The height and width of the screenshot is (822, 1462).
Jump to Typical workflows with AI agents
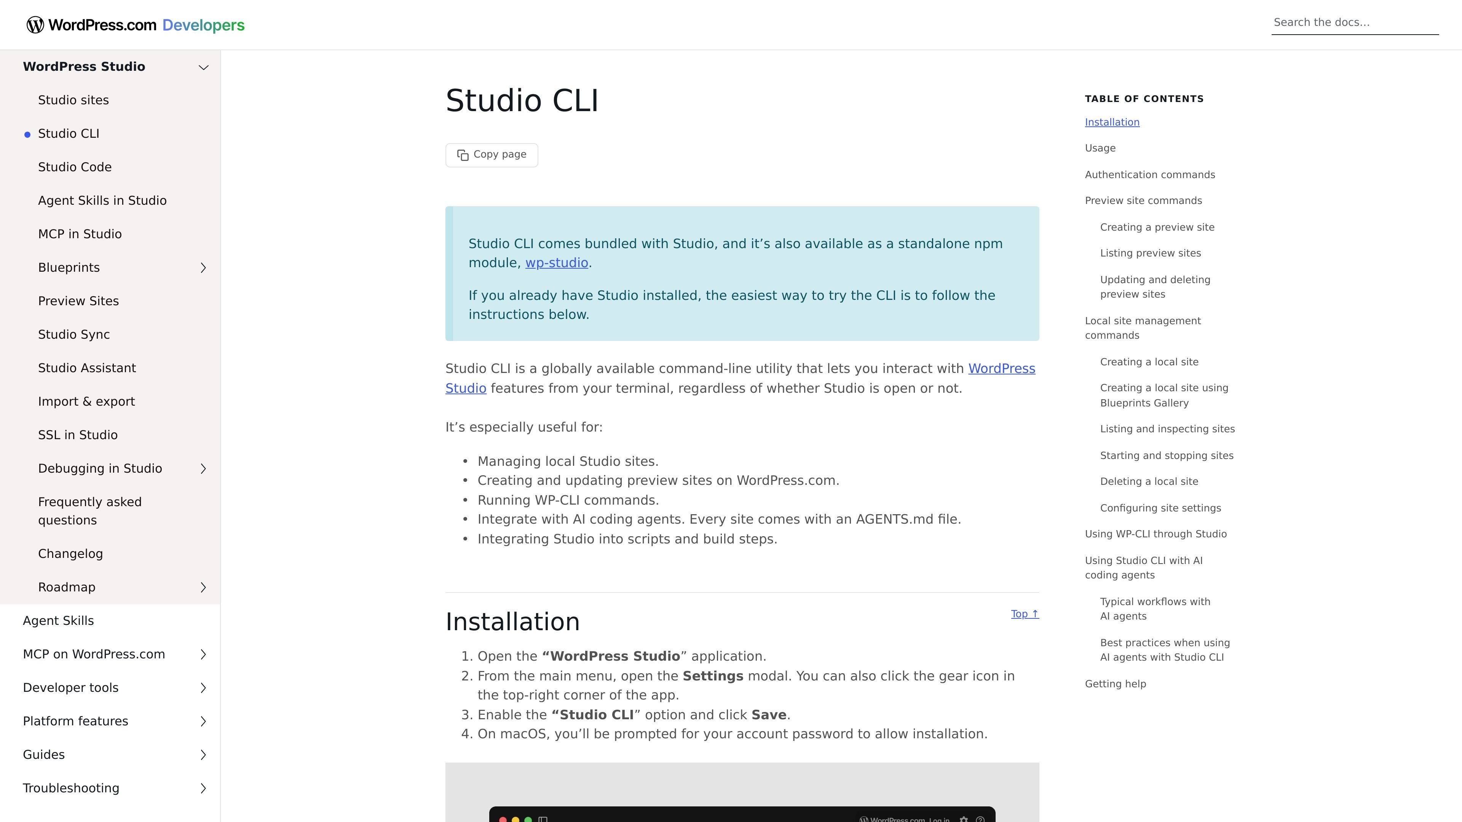click(1155, 609)
